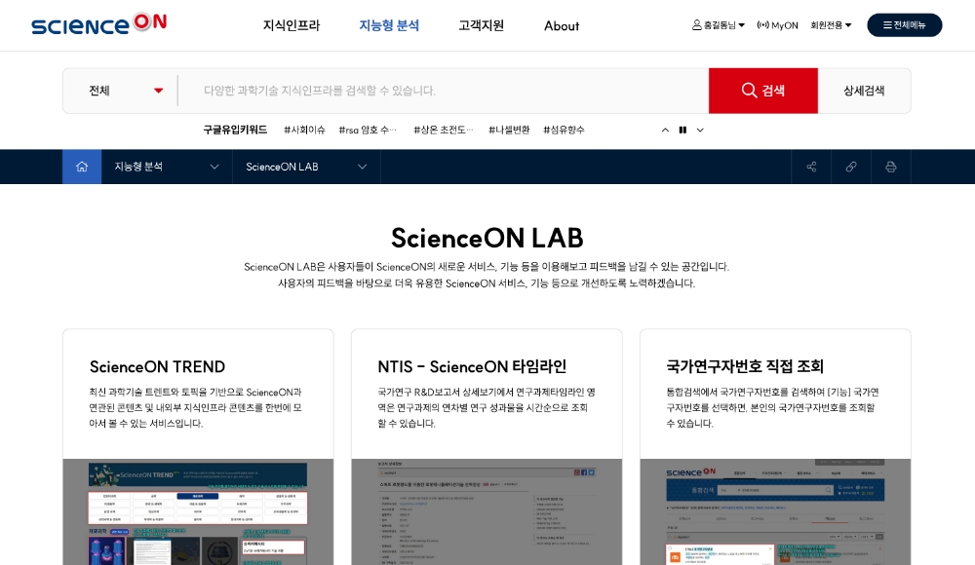Open the About menu
The image size is (975, 565).
(x=562, y=26)
